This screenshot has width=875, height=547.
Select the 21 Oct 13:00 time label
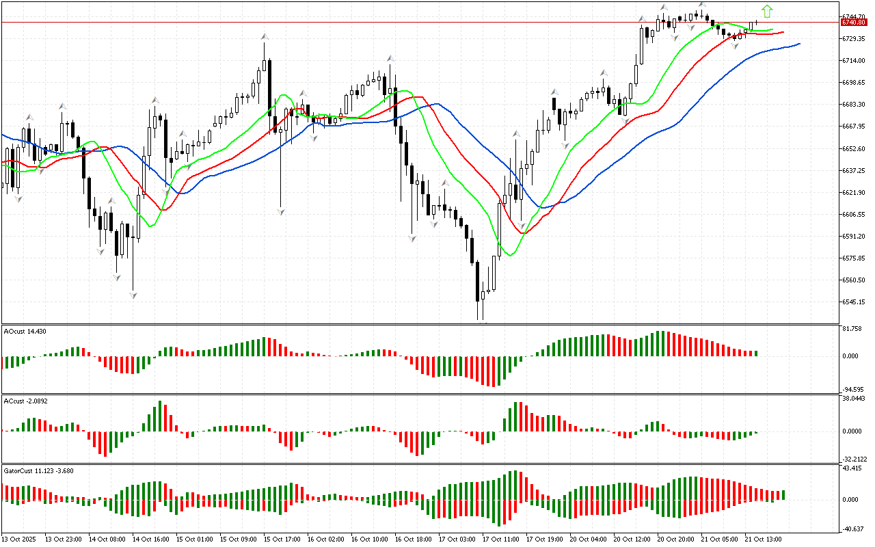763,539
